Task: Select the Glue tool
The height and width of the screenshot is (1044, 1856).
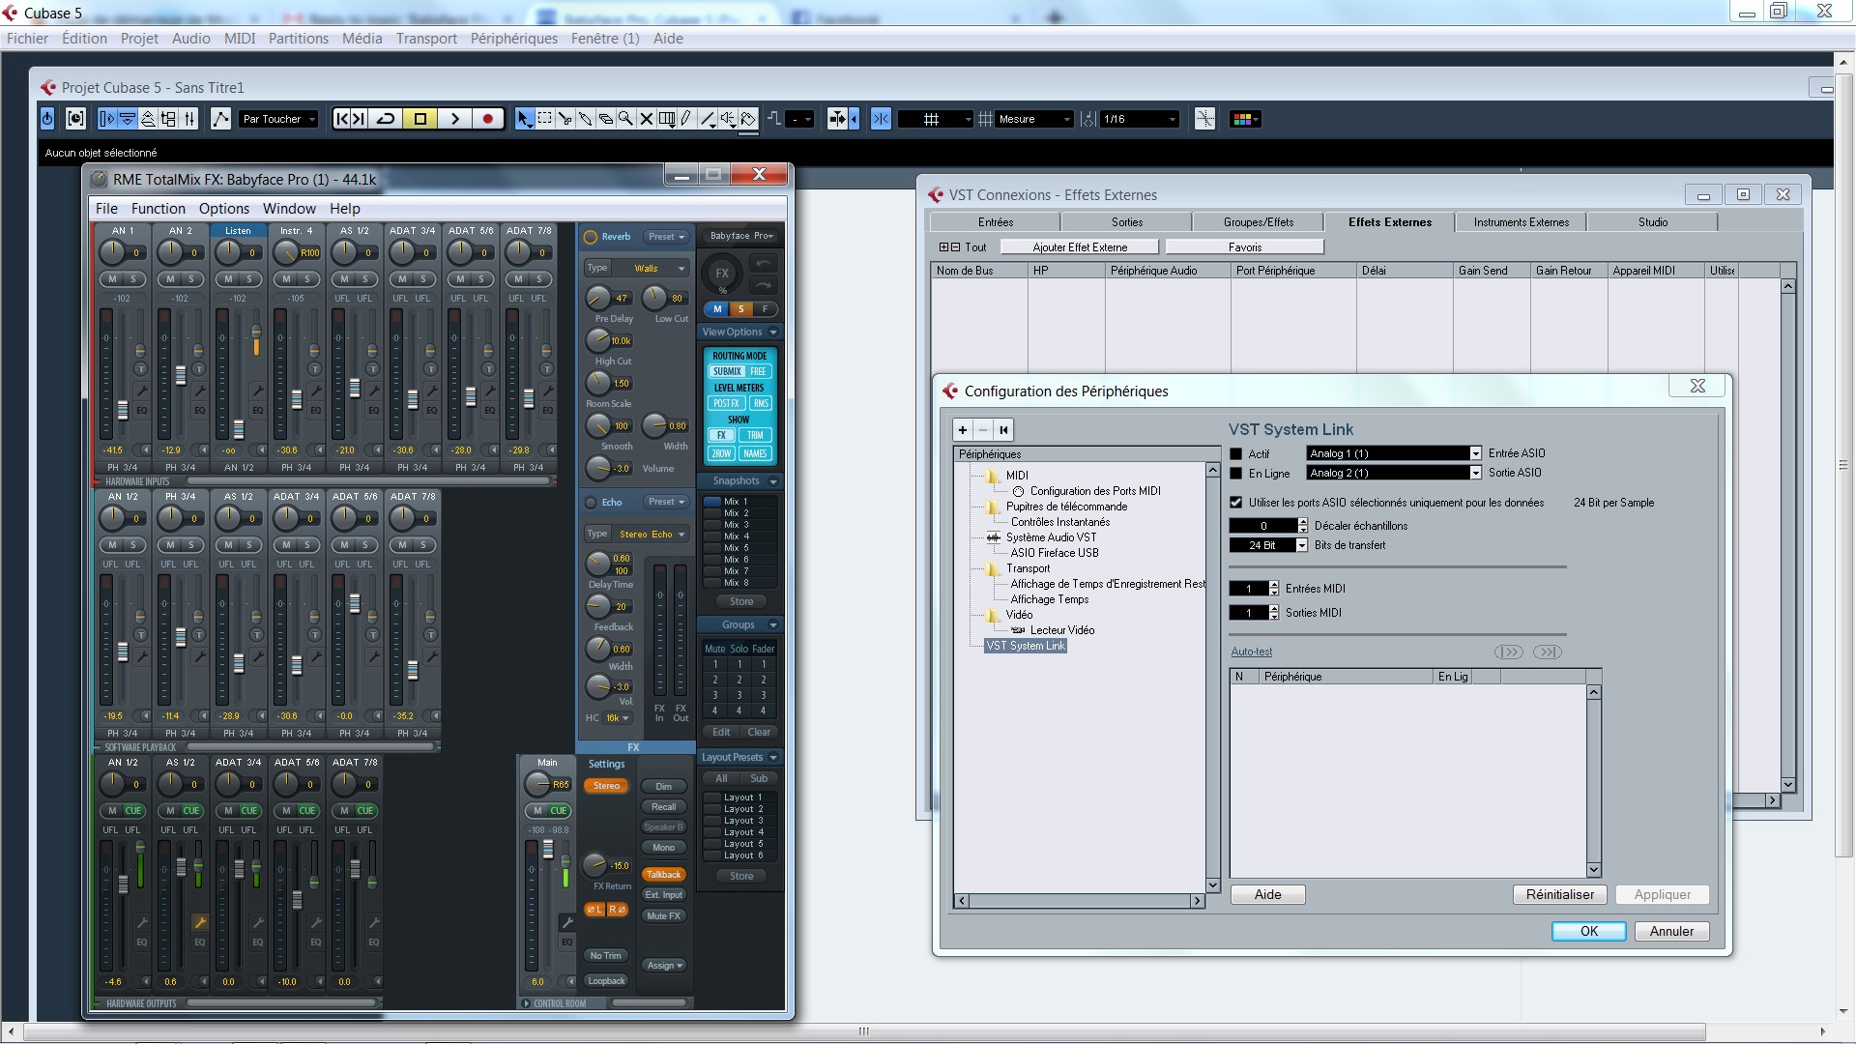Action: click(x=585, y=119)
